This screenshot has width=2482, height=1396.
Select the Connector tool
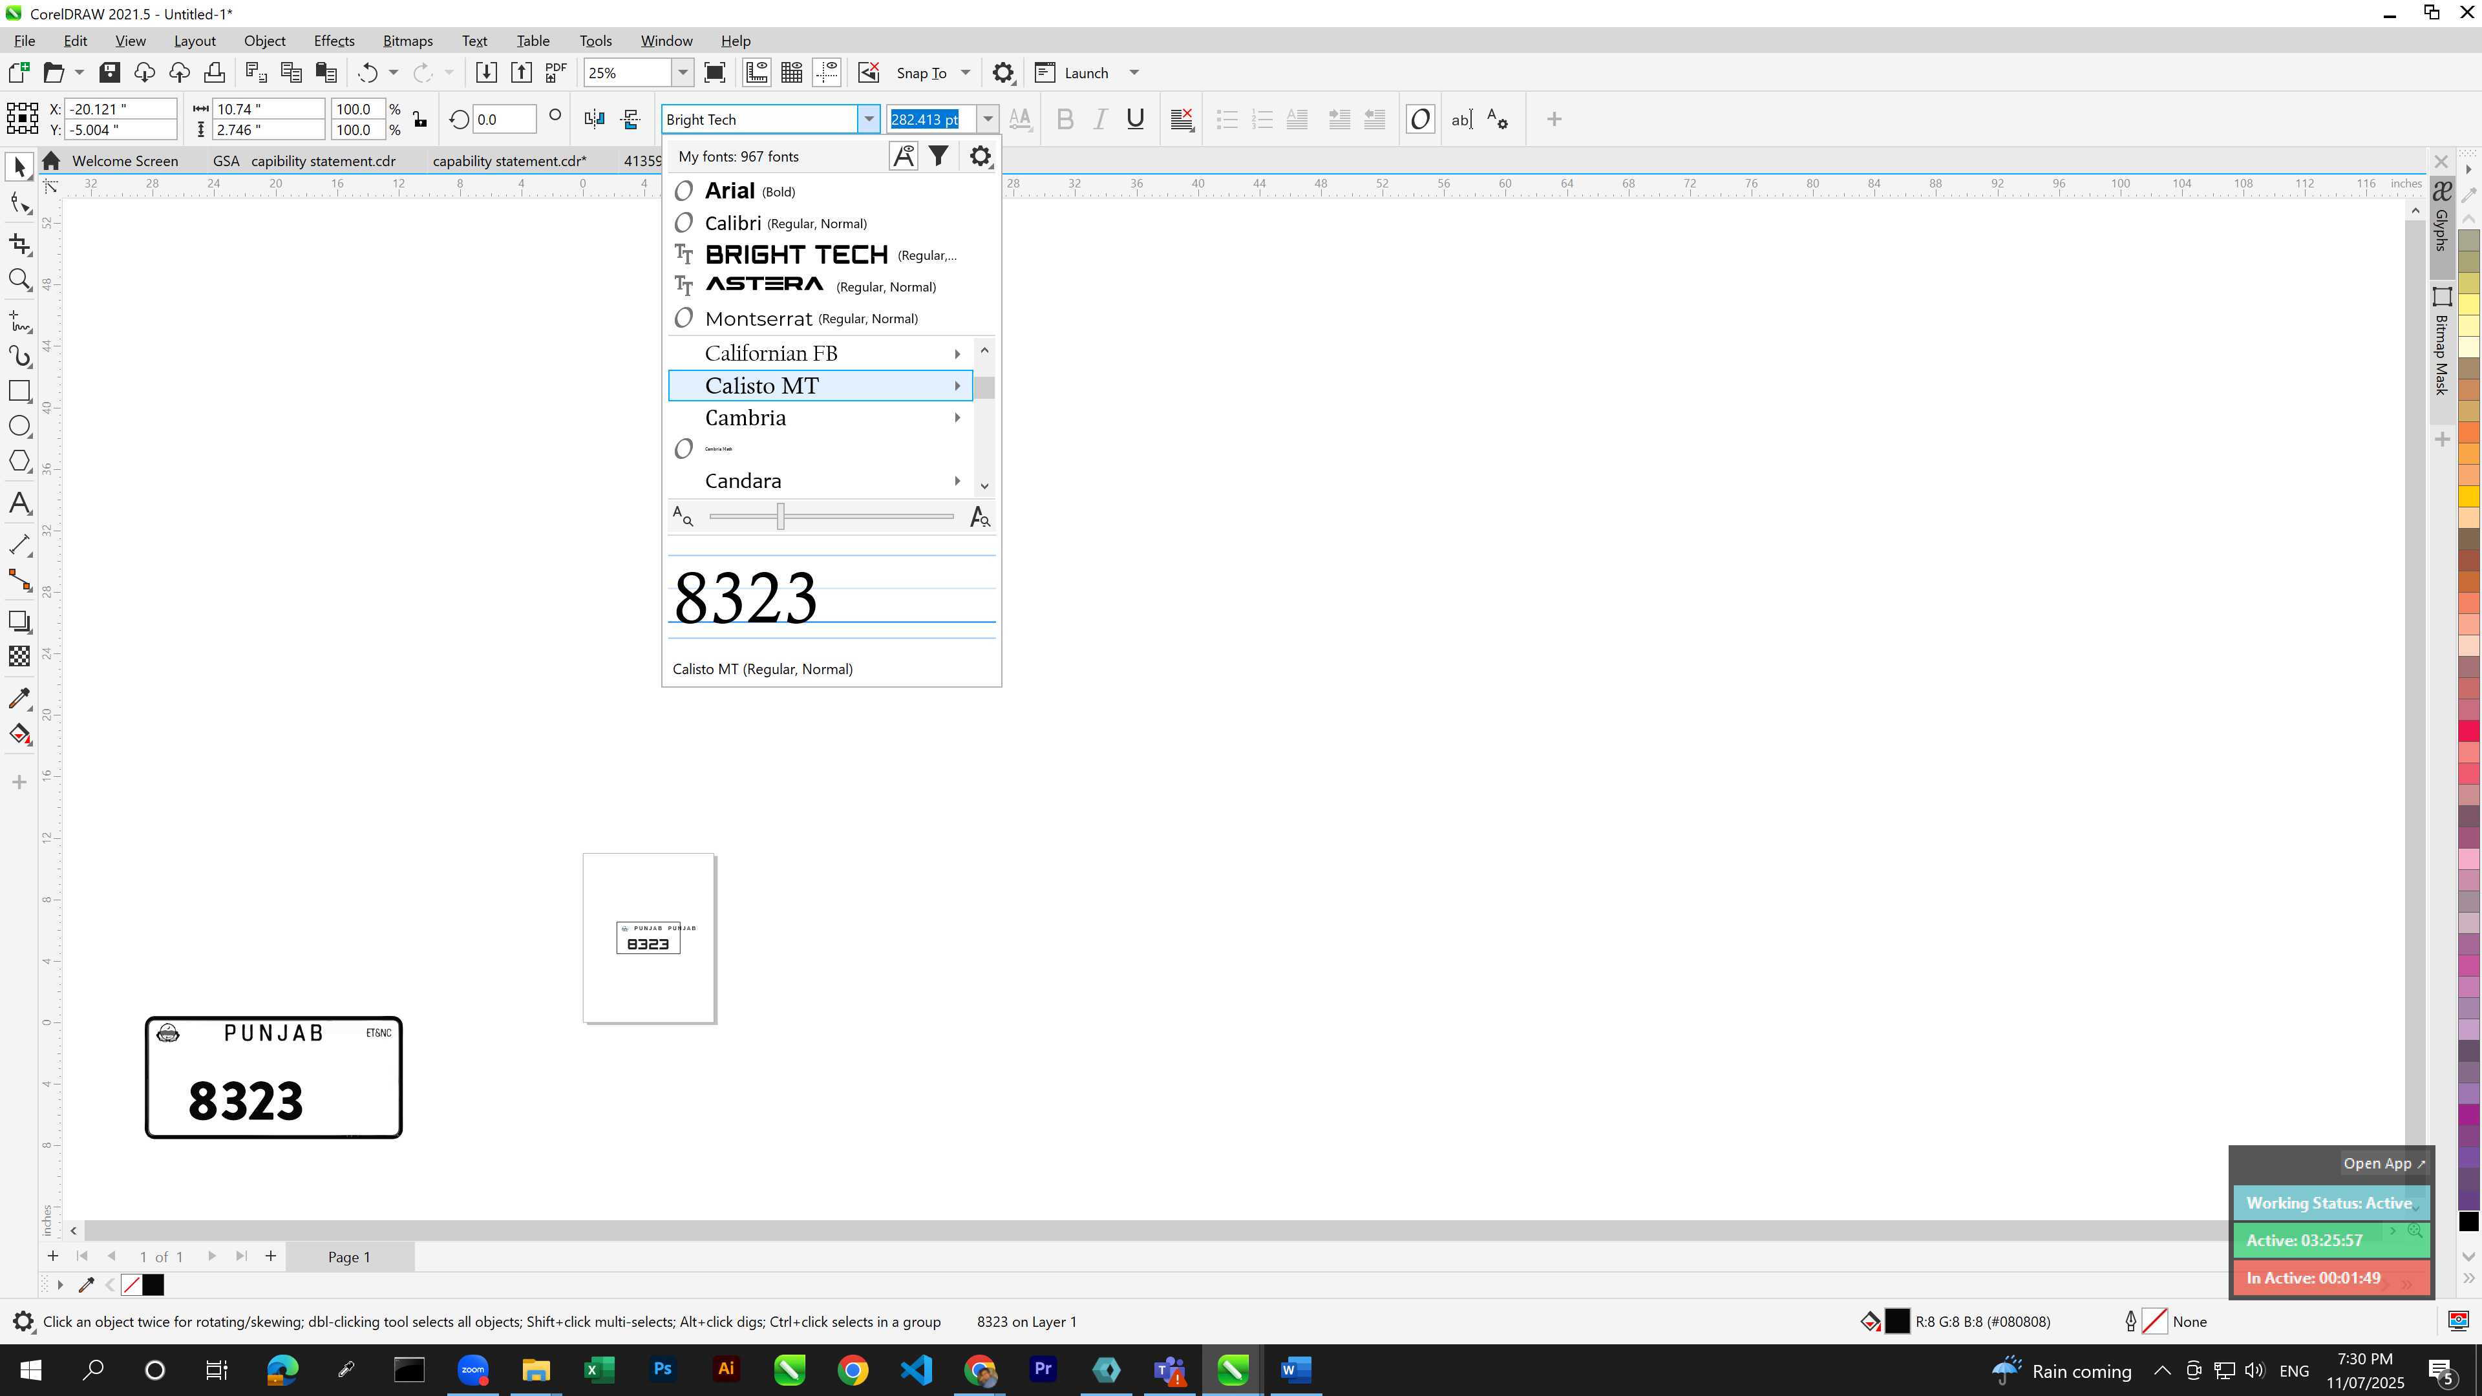19,580
